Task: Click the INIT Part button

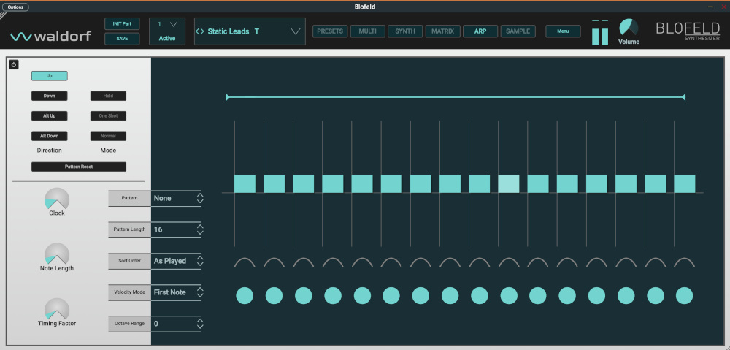Action: [122, 24]
